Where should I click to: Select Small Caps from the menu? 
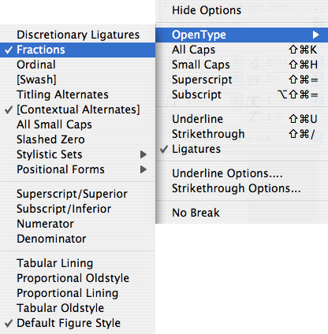point(242,65)
